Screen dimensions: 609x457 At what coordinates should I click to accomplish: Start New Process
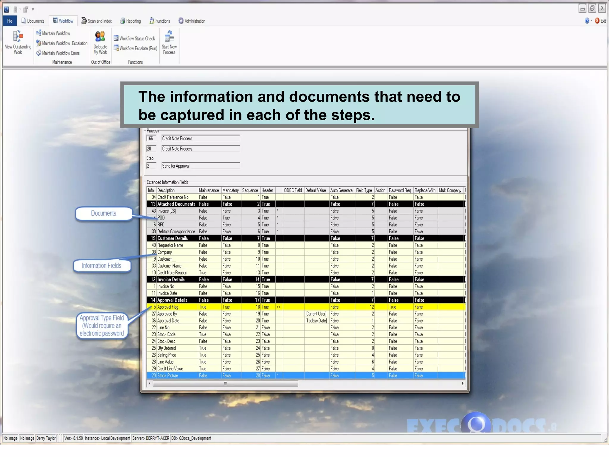point(169,42)
